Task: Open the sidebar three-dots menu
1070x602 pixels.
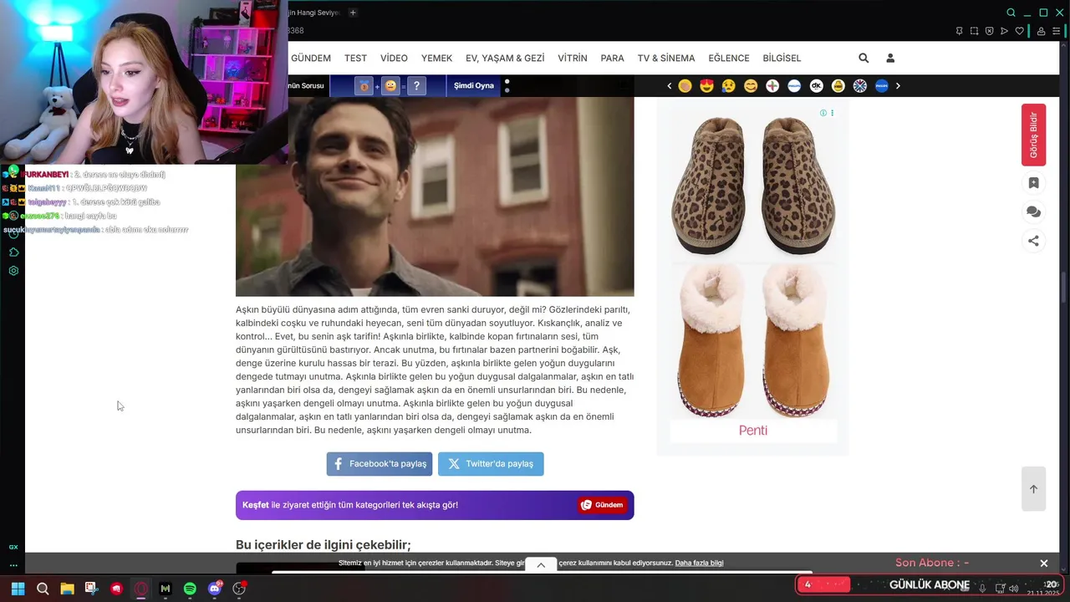Action: [x=13, y=565]
